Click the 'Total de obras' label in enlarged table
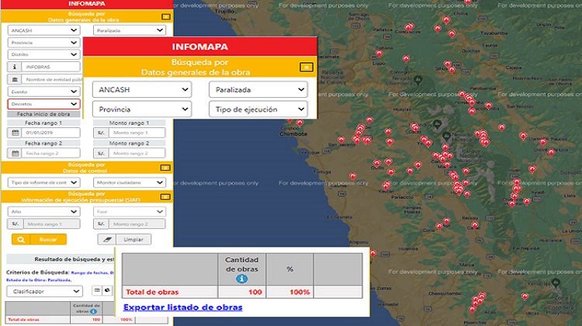Screen dimensions: 582x326 click(x=152, y=292)
